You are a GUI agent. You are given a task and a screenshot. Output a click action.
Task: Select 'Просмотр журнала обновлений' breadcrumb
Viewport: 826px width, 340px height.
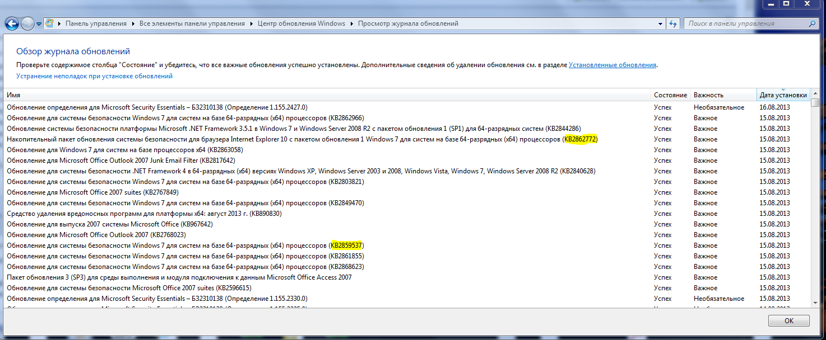[x=408, y=23]
